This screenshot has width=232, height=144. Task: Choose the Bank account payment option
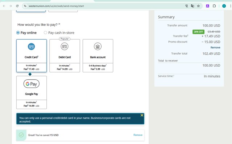pyautogui.click(x=98, y=56)
